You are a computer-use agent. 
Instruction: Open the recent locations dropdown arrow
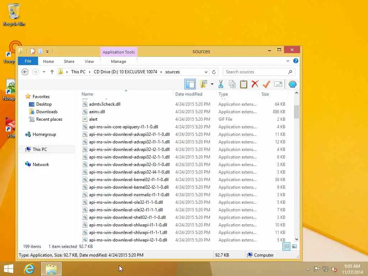[44, 72]
